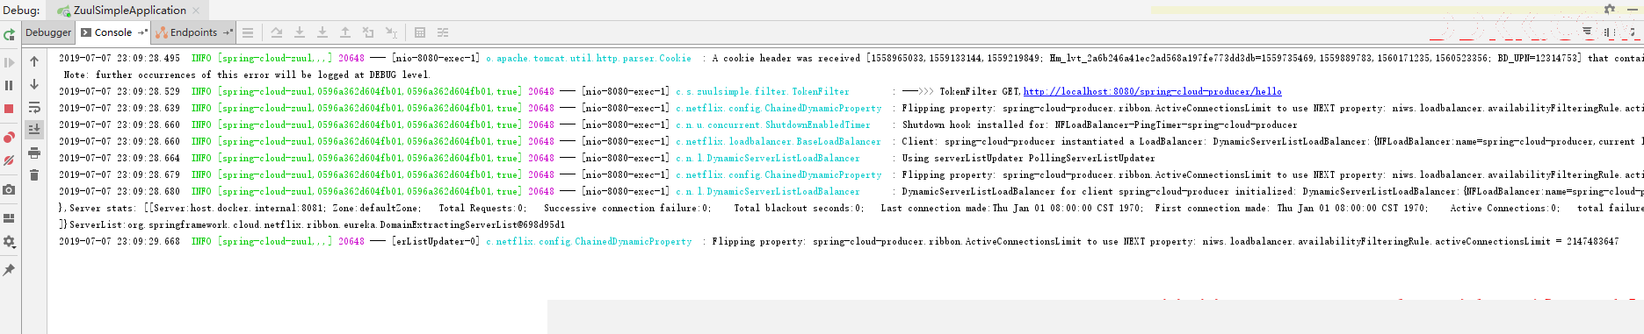Rerun ZuulSimpleApplication with the green rerun icon
The width and height of the screenshot is (1644, 334).
coord(9,35)
